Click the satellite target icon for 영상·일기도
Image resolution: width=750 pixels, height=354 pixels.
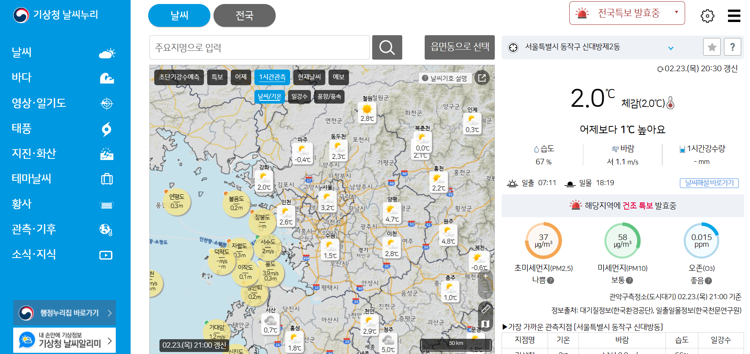(x=107, y=104)
